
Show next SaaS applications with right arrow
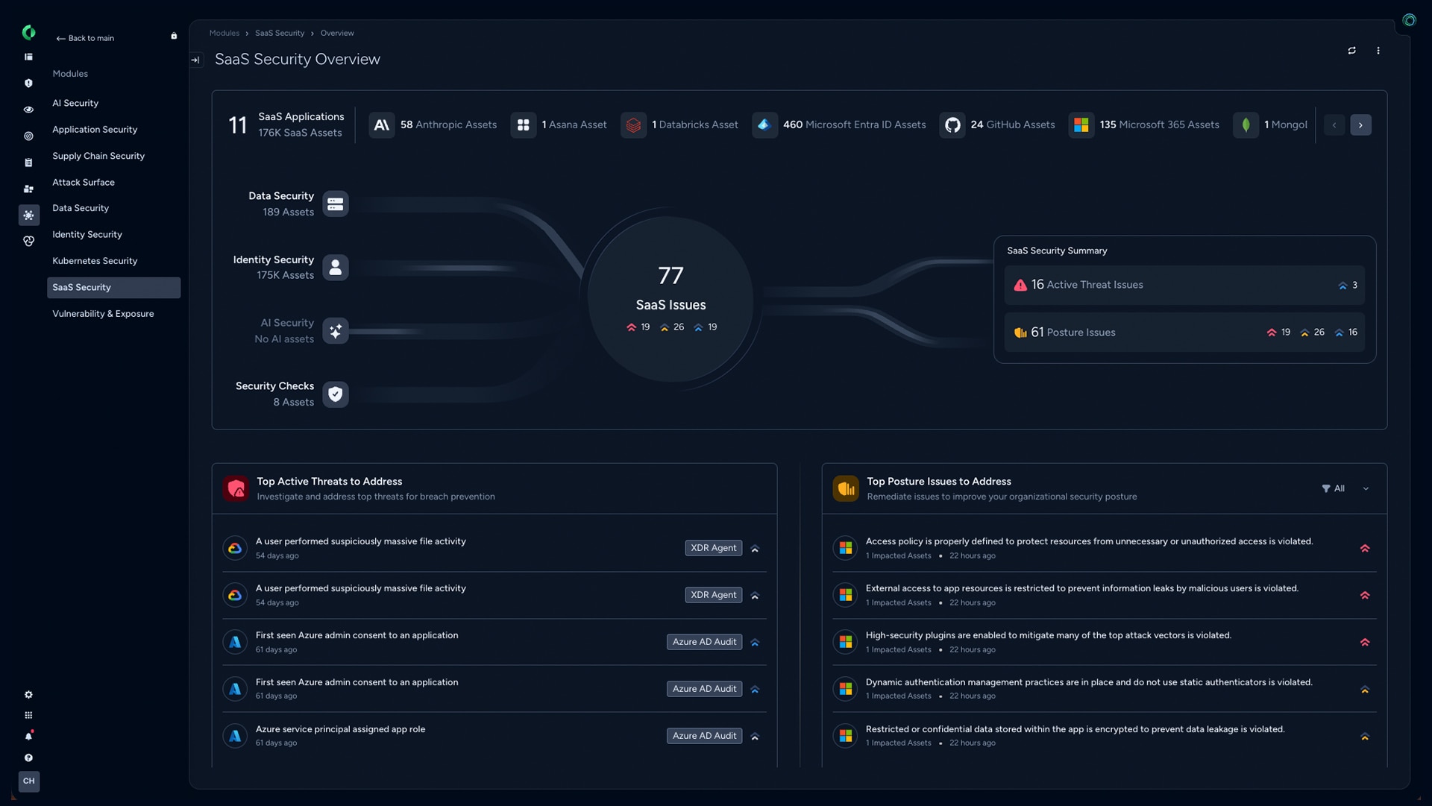tap(1360, 125)
